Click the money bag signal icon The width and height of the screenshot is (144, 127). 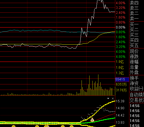(x=92, y=120)
